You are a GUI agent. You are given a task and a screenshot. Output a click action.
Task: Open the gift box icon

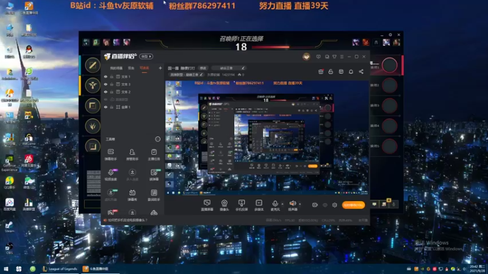[321, 72]
